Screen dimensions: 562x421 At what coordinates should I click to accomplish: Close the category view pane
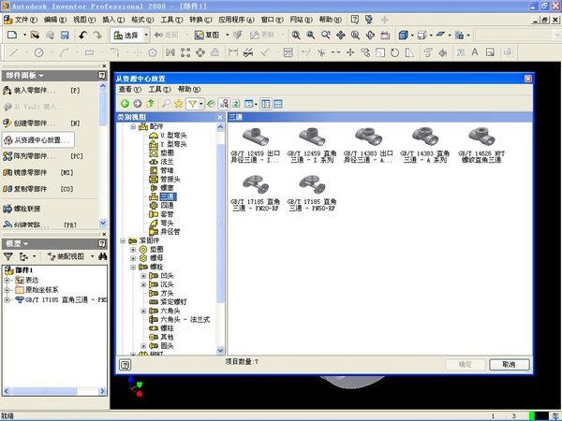(220, 117)
